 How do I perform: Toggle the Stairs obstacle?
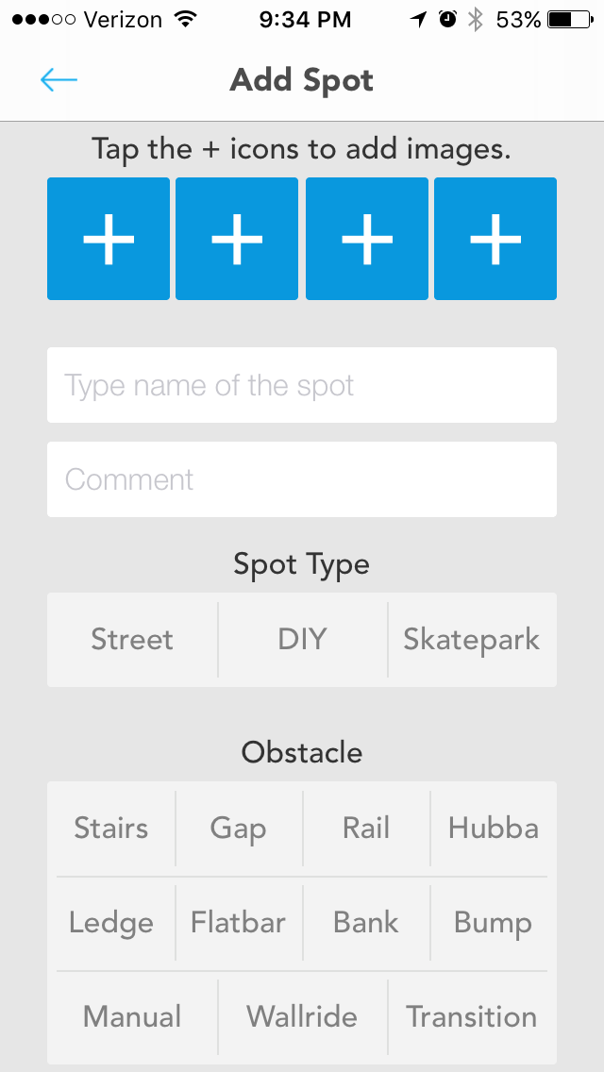pos(111,829)
